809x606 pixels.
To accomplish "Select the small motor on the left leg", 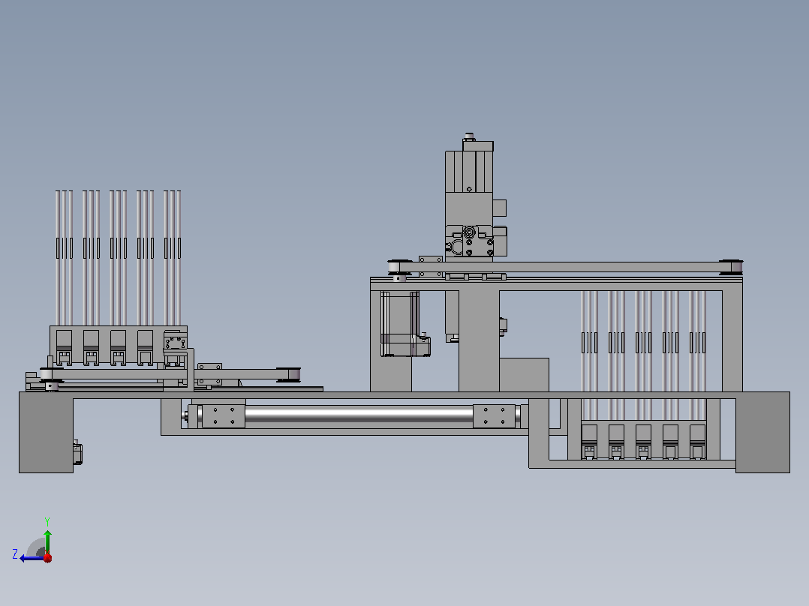I will 77,453.
